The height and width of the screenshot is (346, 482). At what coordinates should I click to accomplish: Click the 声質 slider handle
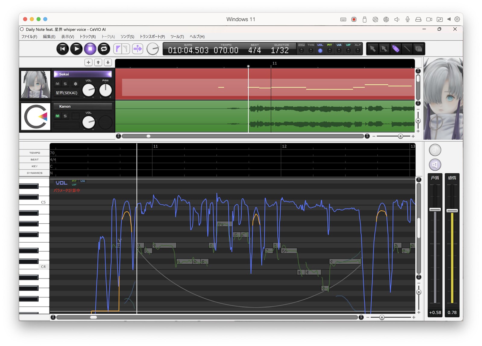[435, 209]
